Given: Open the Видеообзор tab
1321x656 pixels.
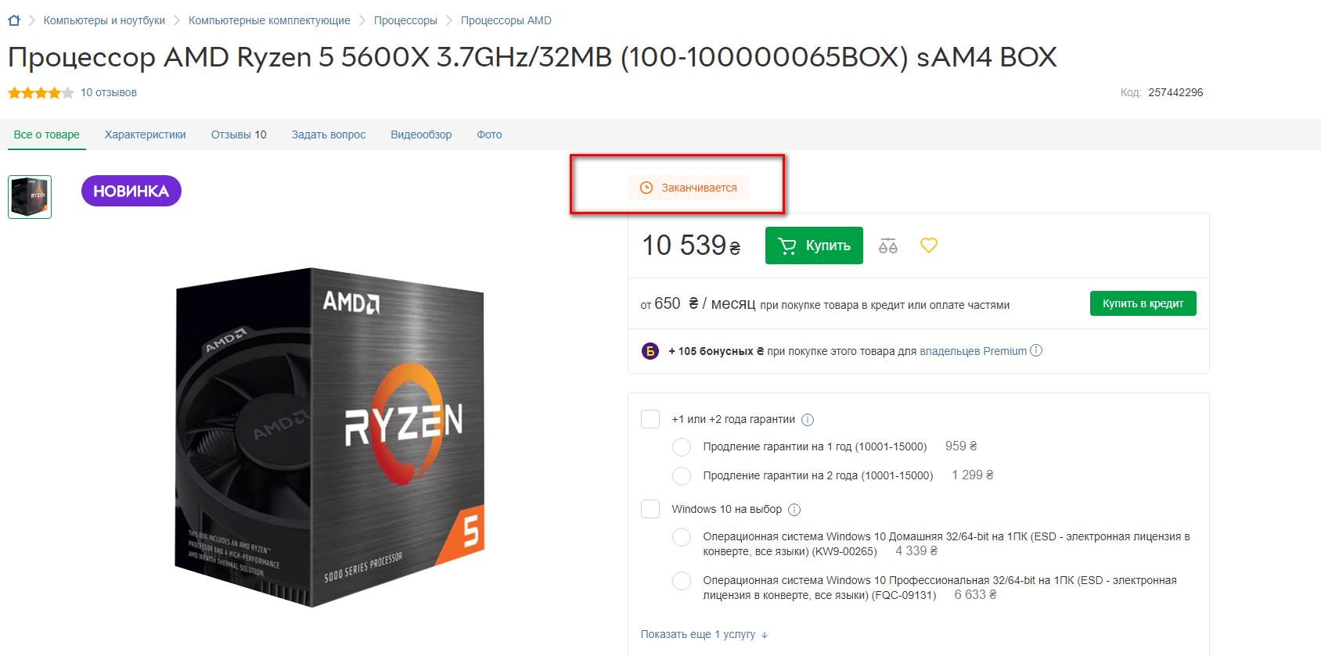Looking at the screenshot, I should (421, 134).
